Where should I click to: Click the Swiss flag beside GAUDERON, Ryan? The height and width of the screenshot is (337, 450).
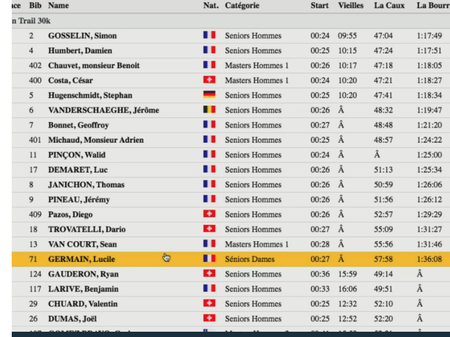point(209,274)
